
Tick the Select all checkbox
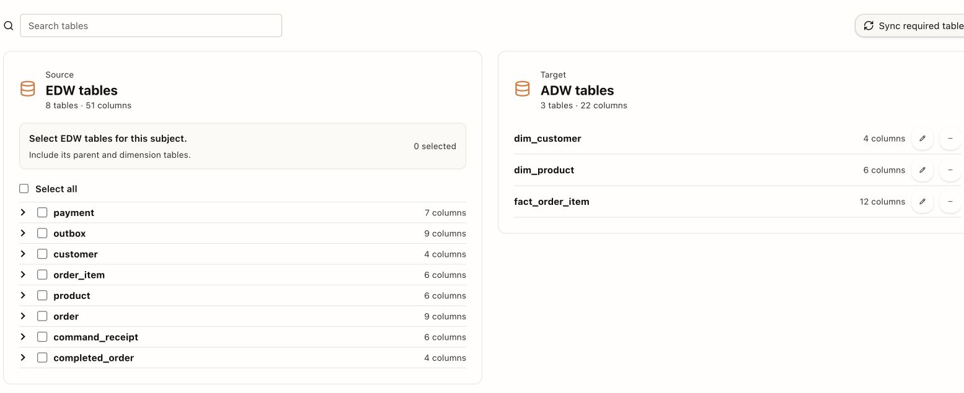[24, 189]
